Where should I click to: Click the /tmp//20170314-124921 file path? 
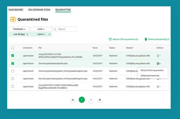pyautogui.click(x=58, y=86)
